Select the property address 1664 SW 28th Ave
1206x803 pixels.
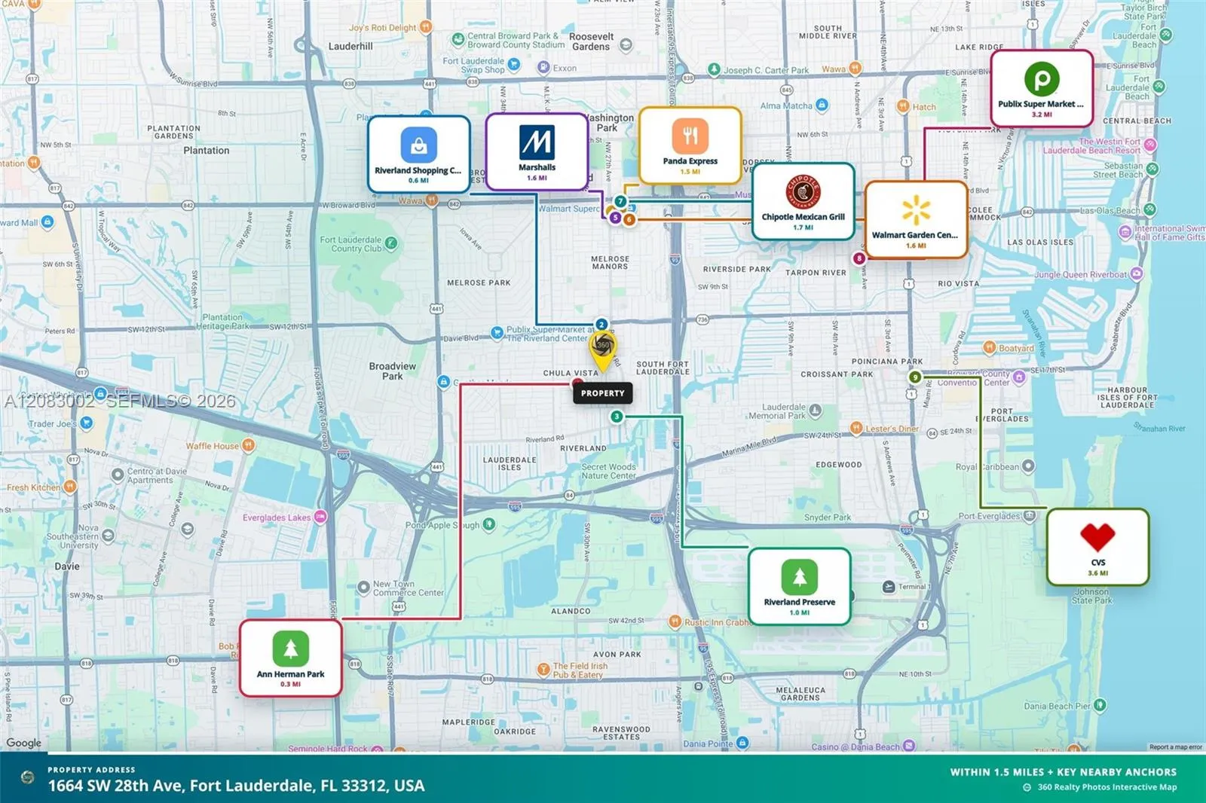pyautogui.click(x=236, y=786)
